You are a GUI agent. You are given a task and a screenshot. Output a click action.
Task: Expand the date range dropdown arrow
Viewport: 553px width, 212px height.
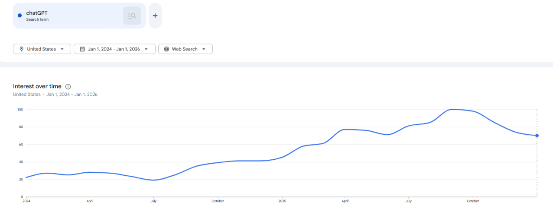[146, 49]
